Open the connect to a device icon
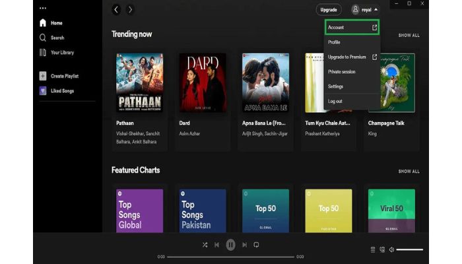 tap(382, 249)
